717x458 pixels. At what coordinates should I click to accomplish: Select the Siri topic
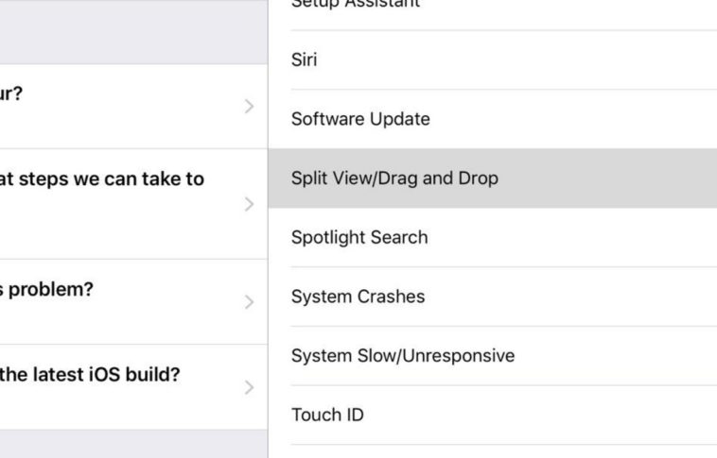coord(305,60)
